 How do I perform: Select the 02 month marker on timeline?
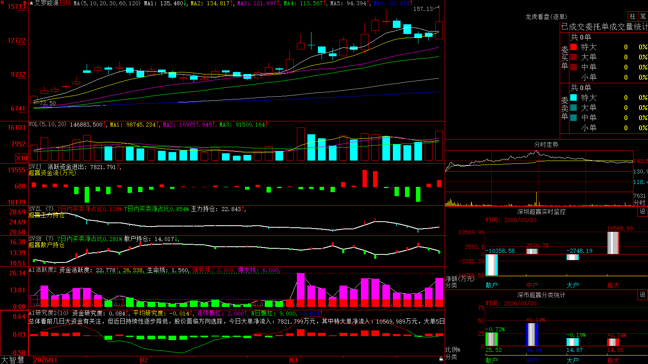pyautogui.click(x=144, y=360)
